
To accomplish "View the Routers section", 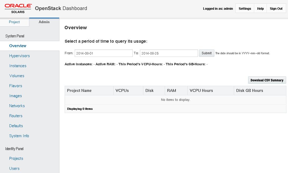I will coord(16,116).
